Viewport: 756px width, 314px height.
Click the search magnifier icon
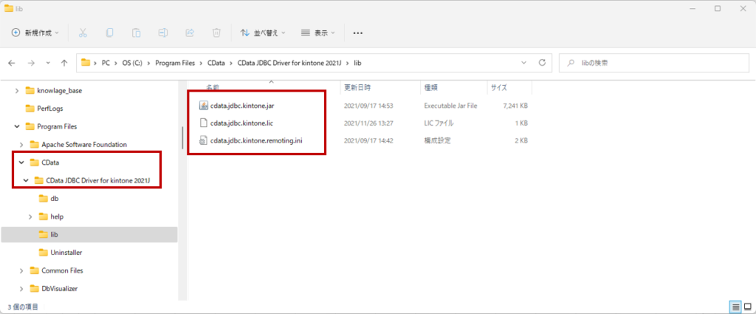coord(572,63)
